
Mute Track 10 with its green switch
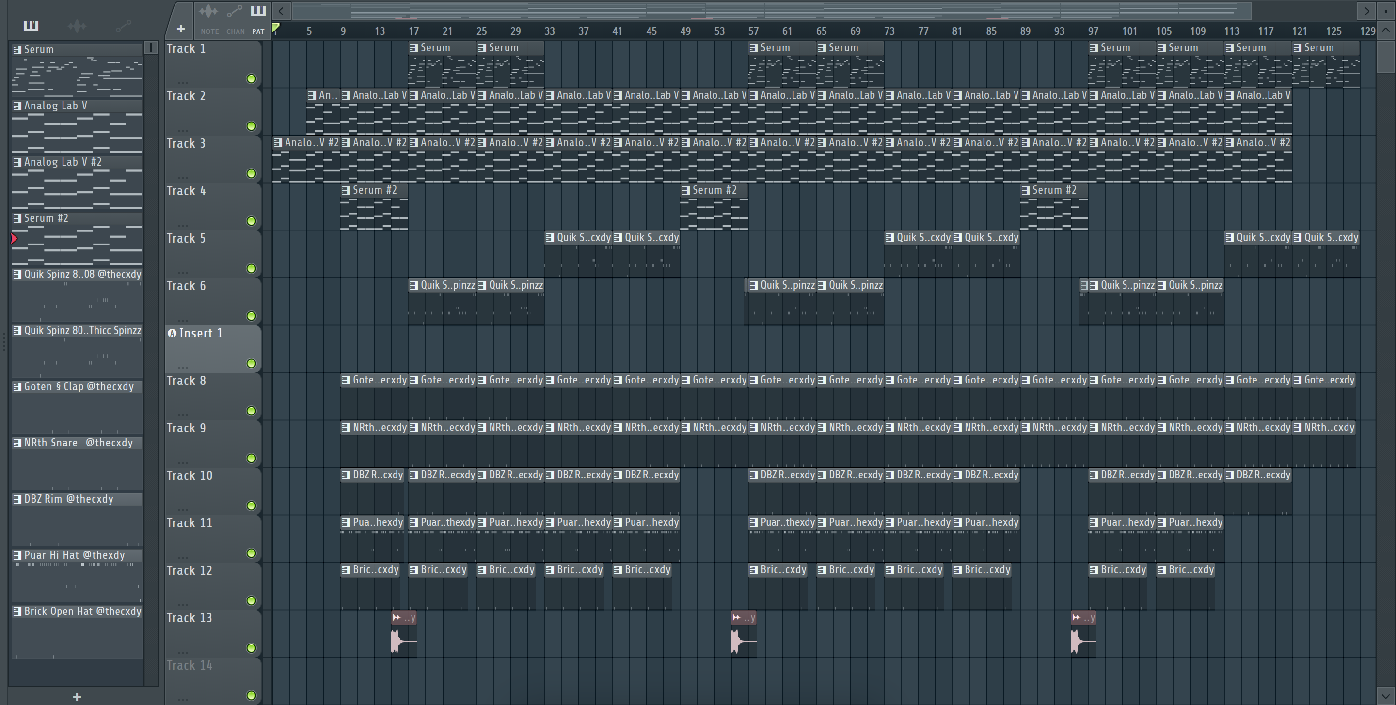251,506
